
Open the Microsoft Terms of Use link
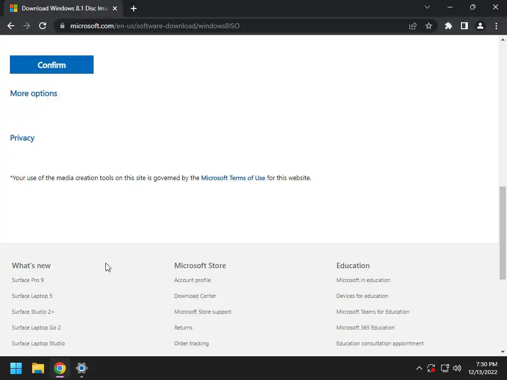[233, 178]
